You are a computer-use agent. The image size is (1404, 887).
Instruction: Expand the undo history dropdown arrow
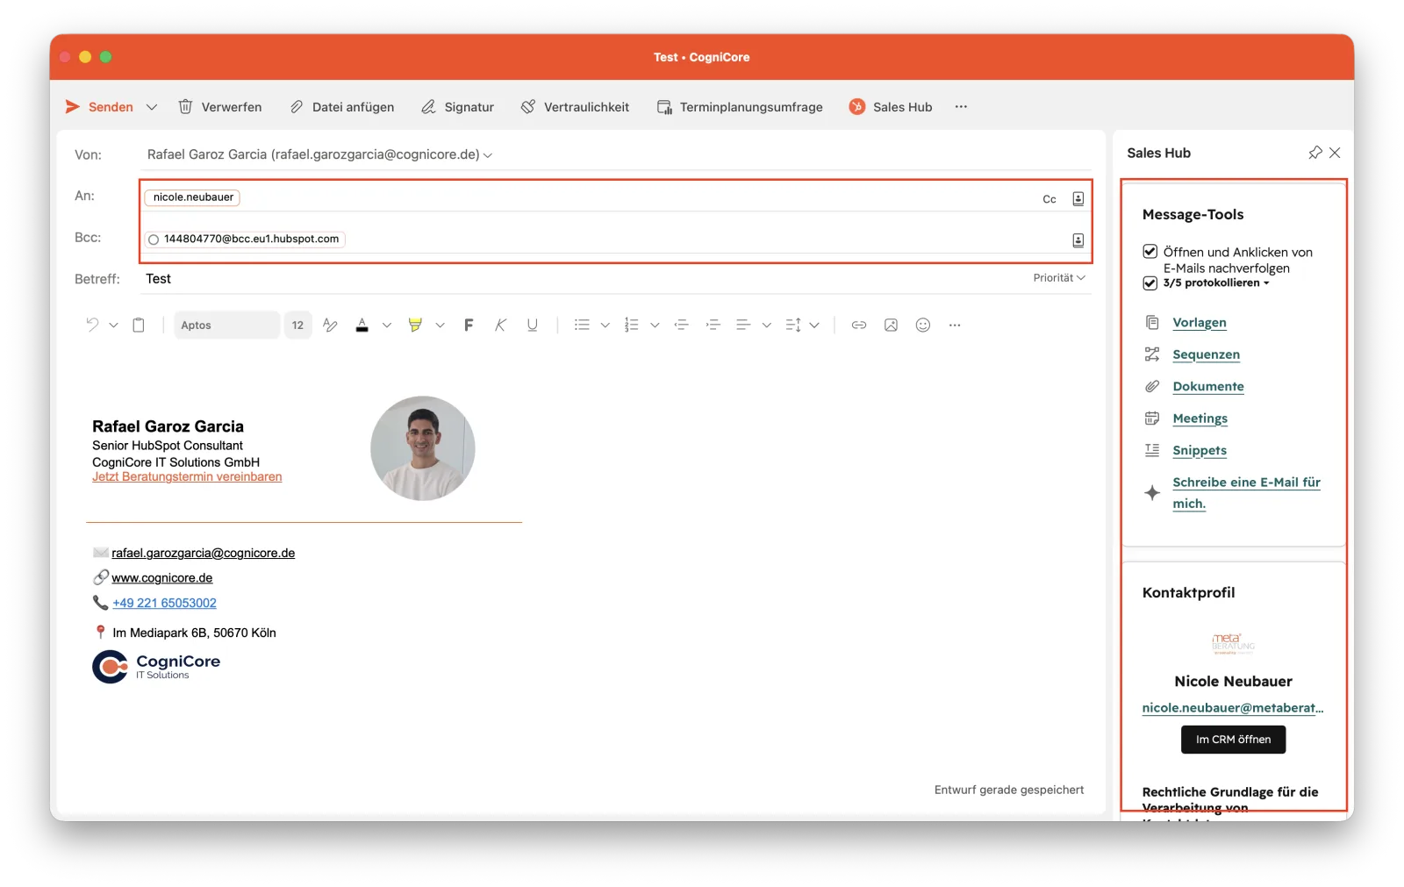pos(113,325)
